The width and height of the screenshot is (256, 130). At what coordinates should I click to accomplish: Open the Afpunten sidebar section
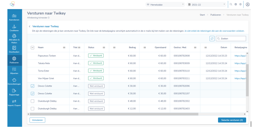(x=14, y=71)
